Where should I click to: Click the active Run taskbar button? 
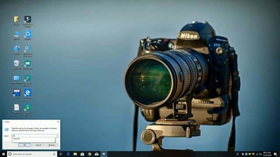(104, 154)
